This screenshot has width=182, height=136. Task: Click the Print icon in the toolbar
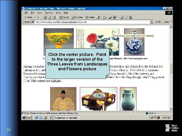pyautogui.click(x=110, y=17)
